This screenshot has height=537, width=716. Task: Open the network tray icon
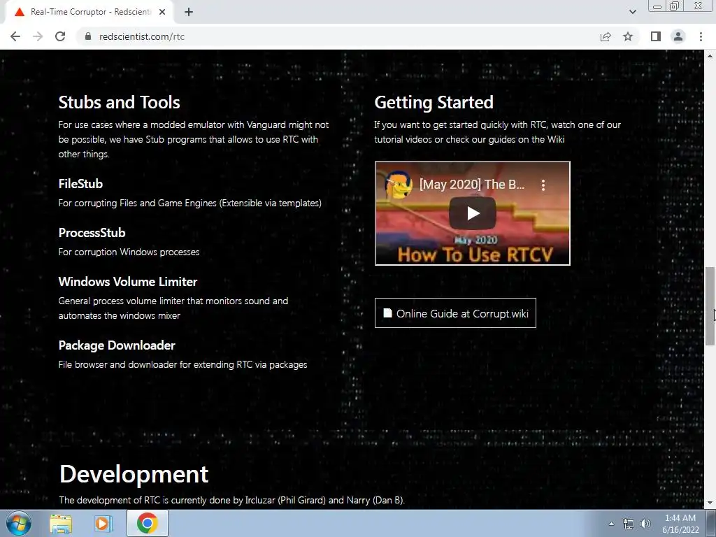(x=629, y=524)
